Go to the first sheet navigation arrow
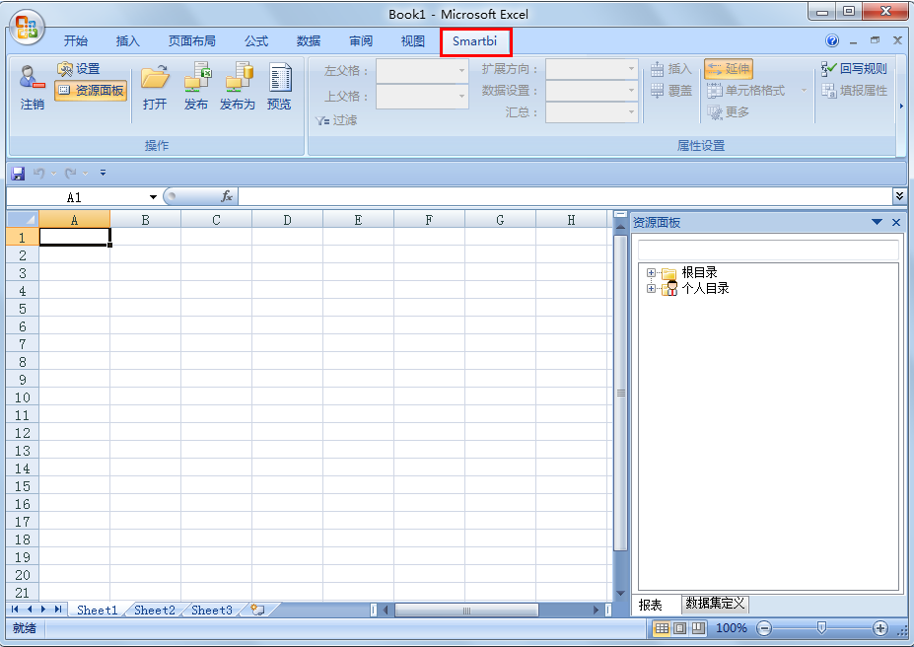The height and width of the screenshot is (647, 914). coord(15,610)
